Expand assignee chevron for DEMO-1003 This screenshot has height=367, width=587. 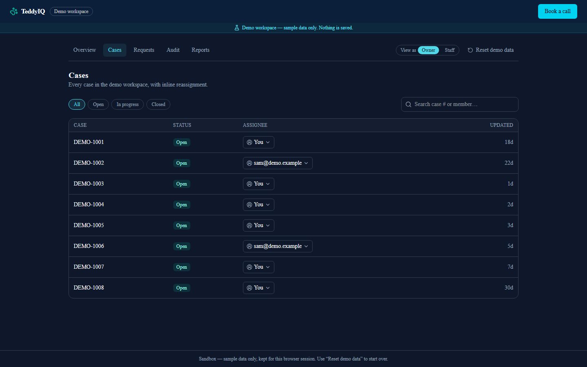pyautogui.click(x=268, y=184)
